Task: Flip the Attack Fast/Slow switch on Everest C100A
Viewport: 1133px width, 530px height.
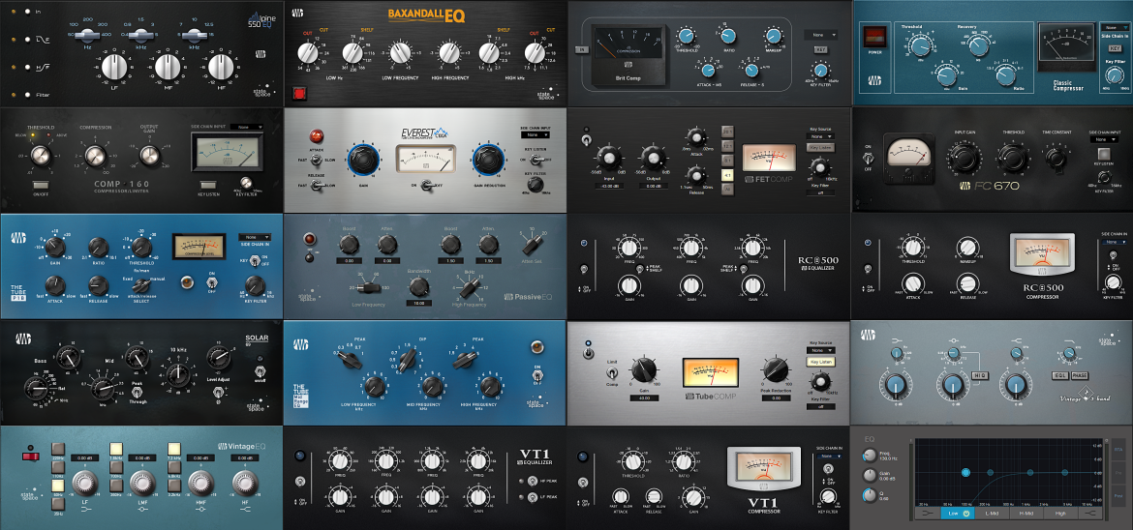Action: [316, 161]
